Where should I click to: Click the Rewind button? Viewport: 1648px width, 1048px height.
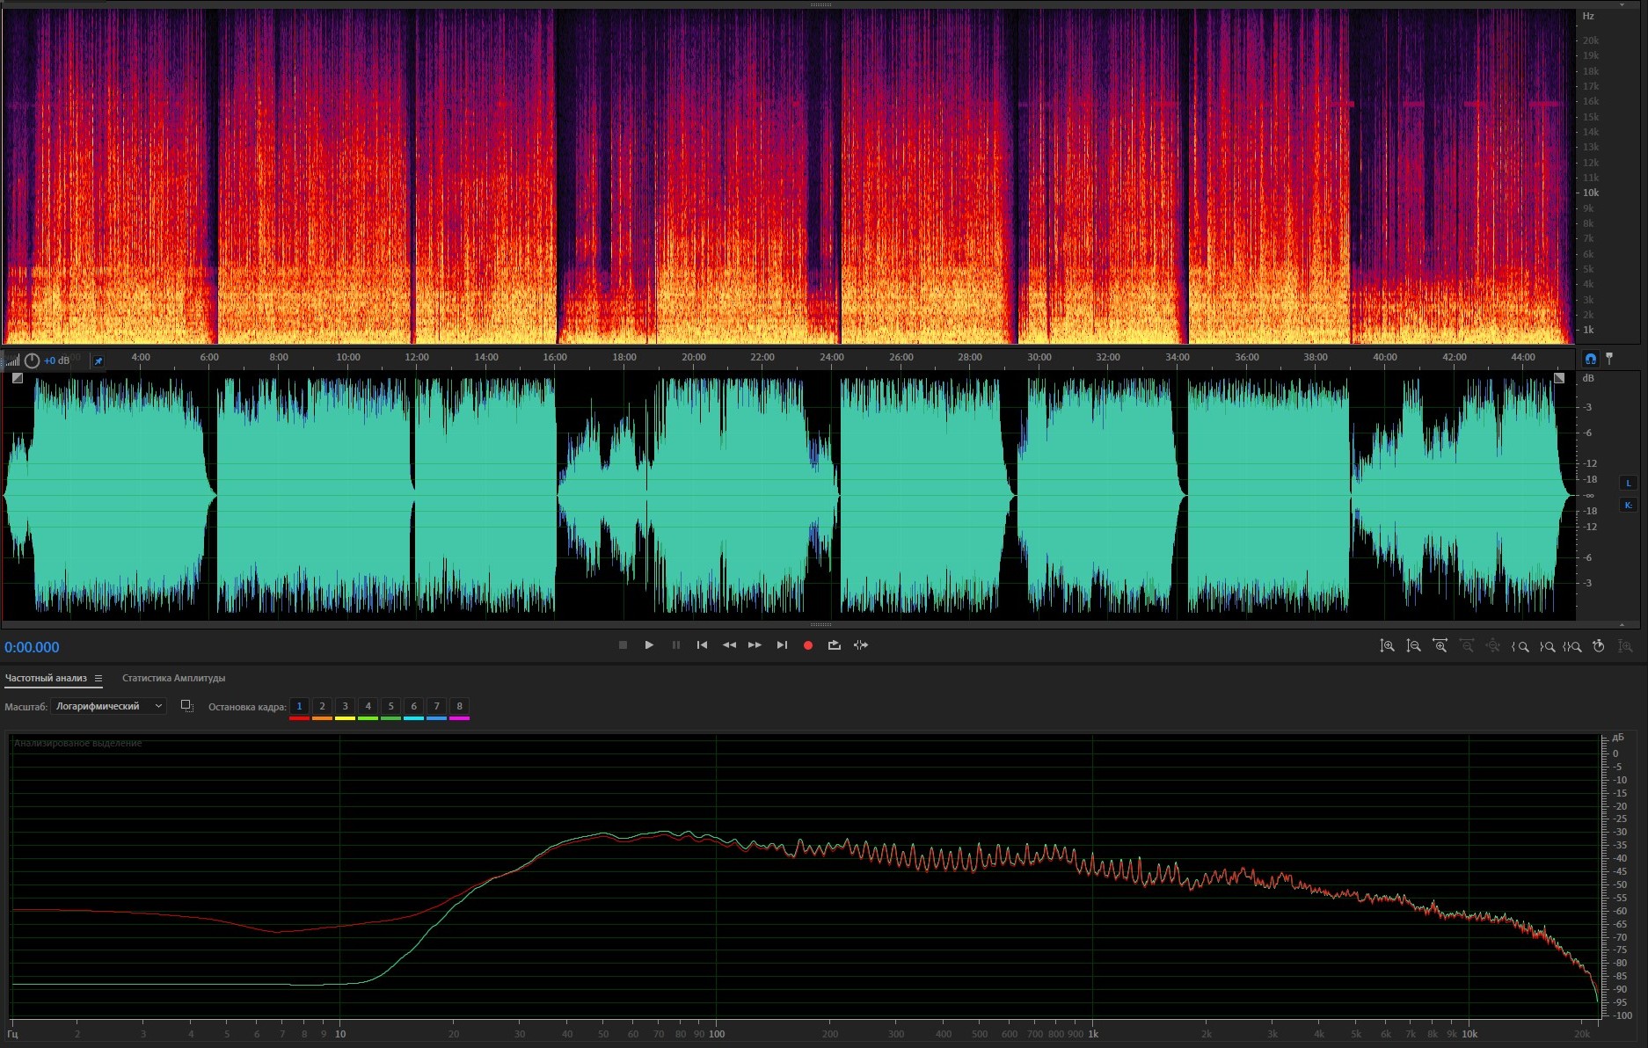pos(729,645)
